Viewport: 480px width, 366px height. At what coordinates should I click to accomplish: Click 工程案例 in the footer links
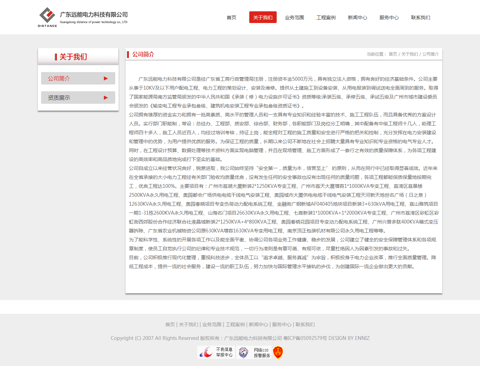pyautogui.click(x=235, y=324)
